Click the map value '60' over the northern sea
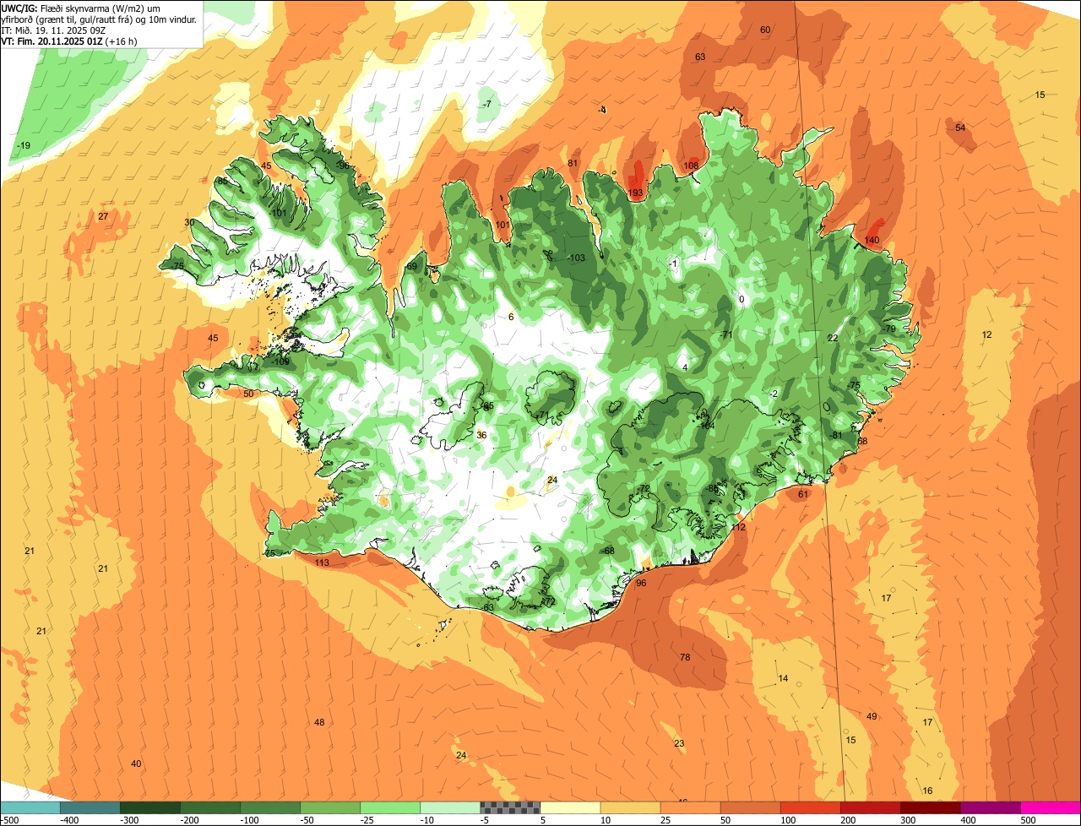The height and width of the screenshot is (826, 1081). [x=765, y=30]
